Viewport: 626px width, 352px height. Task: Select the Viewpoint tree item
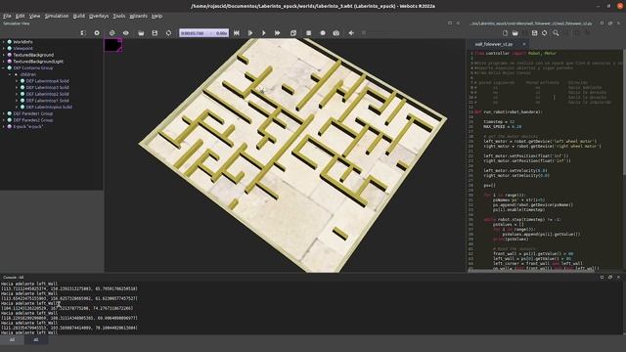pyautogui.click(x=22, y=48)
